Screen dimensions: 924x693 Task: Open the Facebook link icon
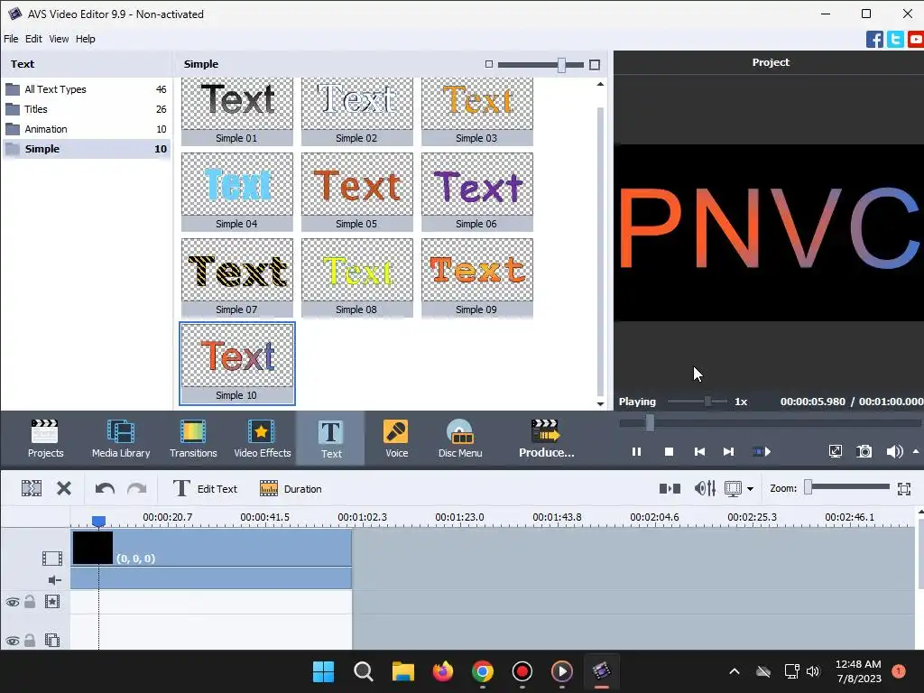click(874, 40)
